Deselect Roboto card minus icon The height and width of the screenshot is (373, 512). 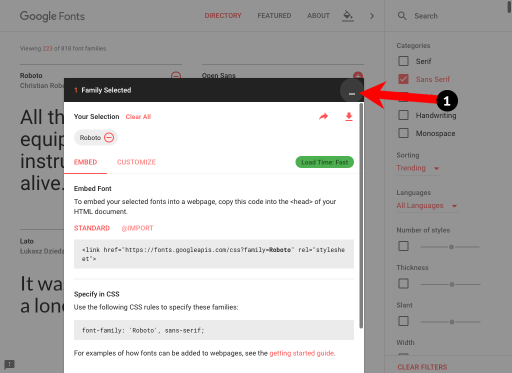(x=176, y=76)
